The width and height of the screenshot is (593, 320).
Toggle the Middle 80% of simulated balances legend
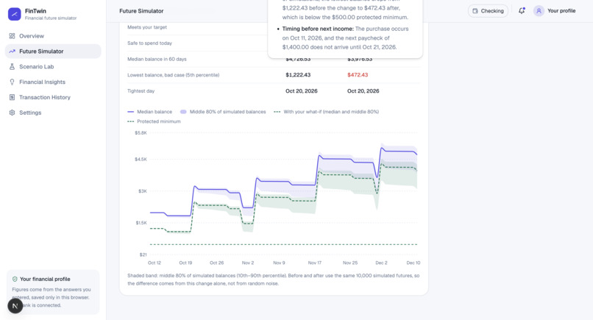[223, 112]
